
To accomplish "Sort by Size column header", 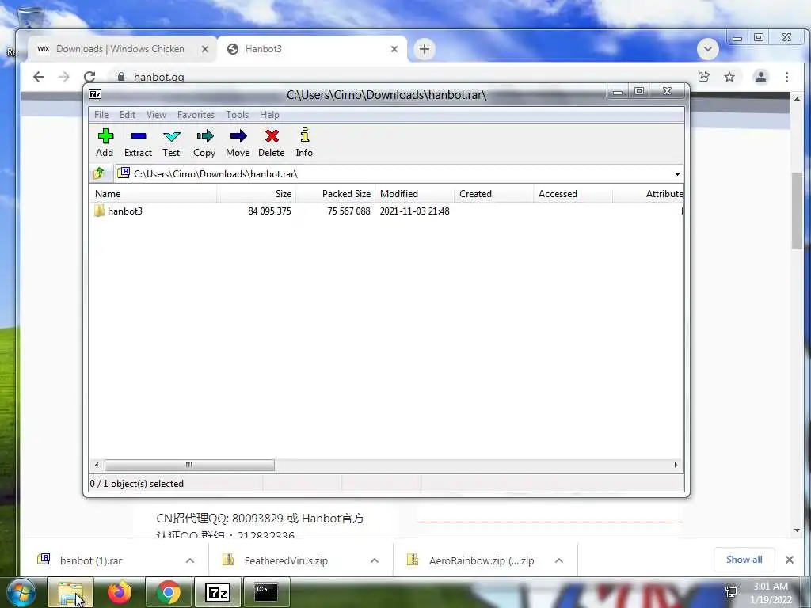I will point(256,194).
